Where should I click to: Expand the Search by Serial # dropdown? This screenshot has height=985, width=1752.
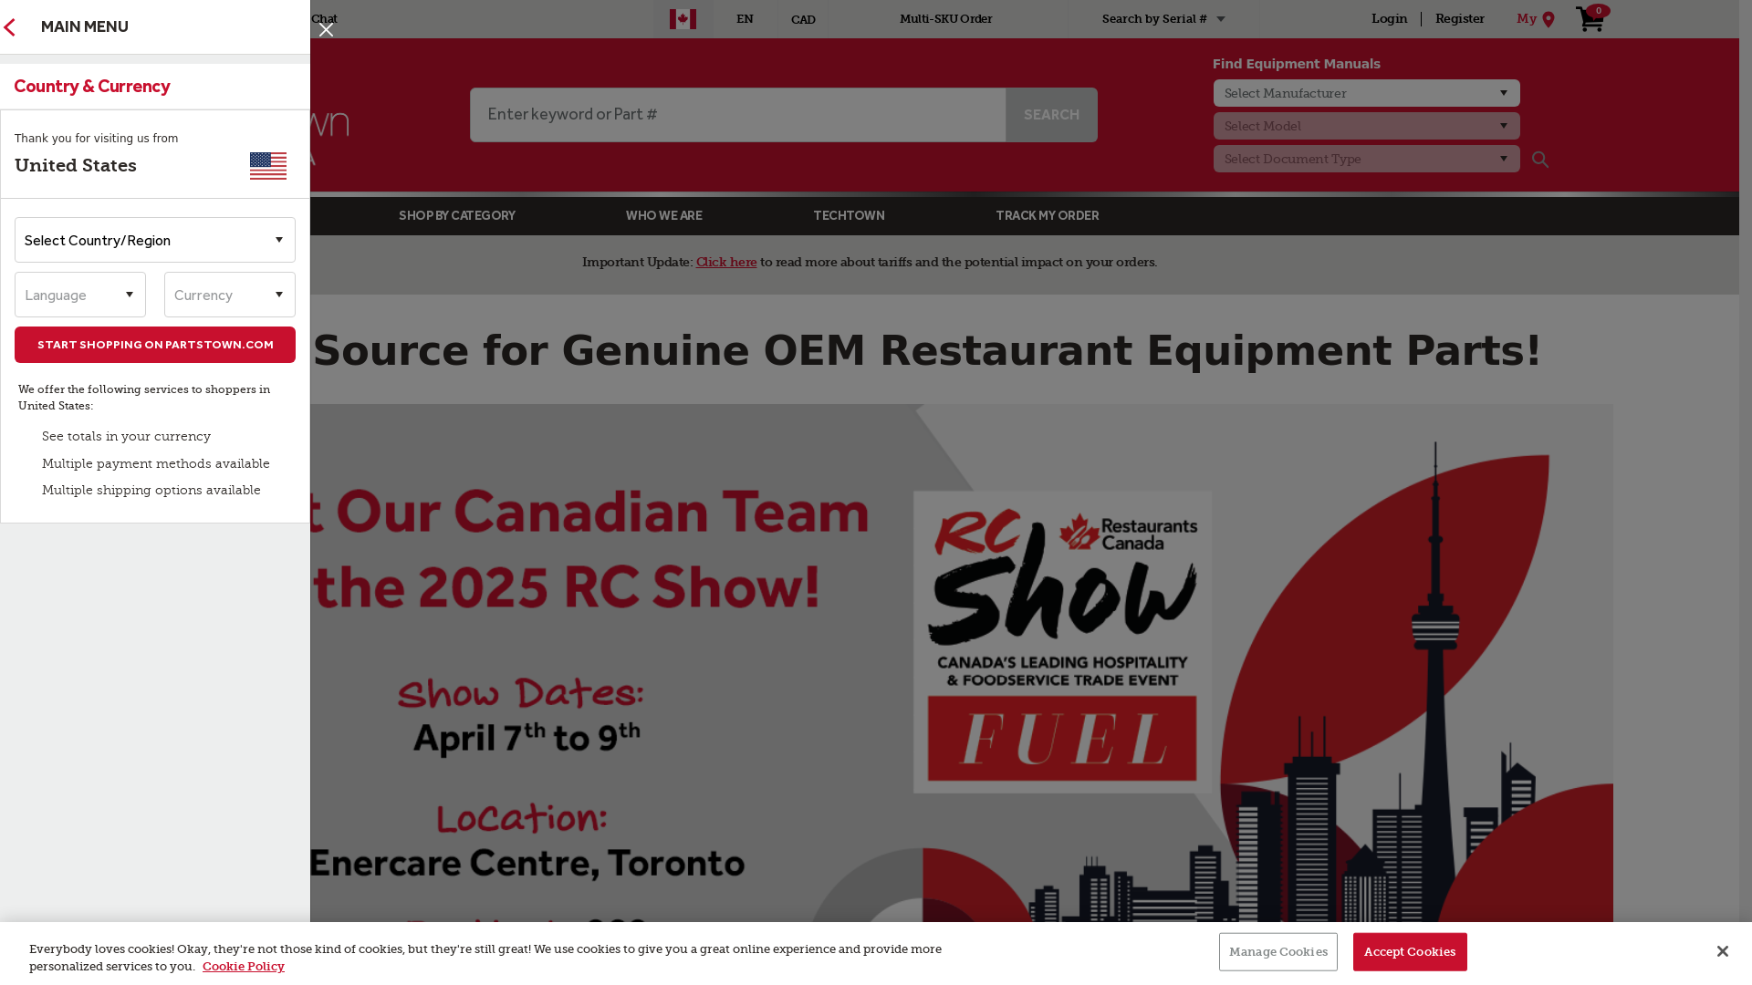point(1163,19)
